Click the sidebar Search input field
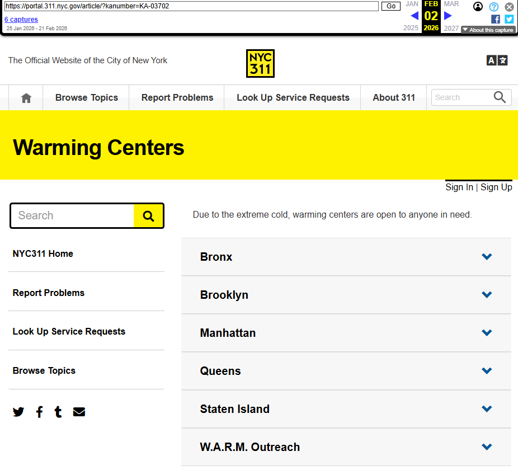 click(x=73, y=216)
